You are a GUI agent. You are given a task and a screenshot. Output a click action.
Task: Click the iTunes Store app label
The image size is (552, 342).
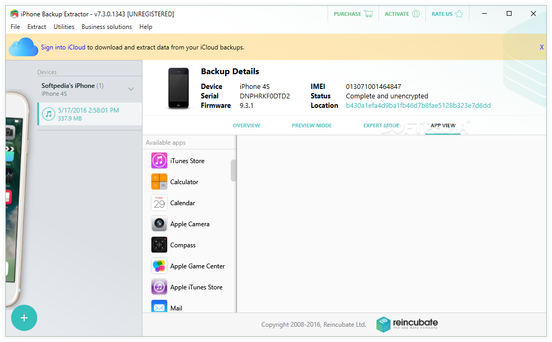click(187, 160)
